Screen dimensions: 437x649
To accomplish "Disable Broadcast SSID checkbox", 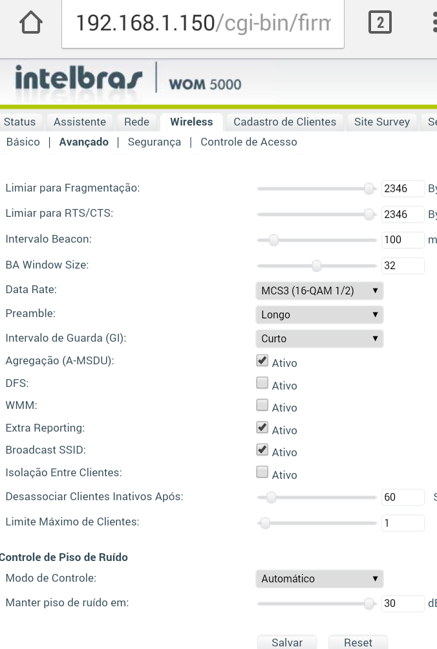I will click(262, 450).
